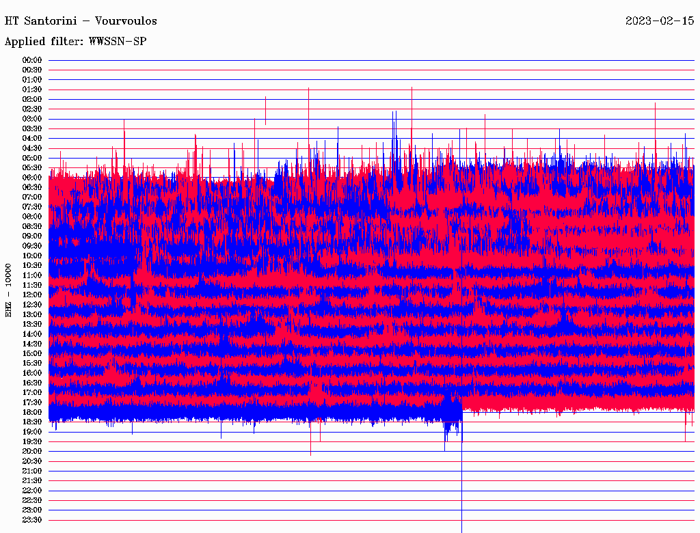Select the 01:30 time label

click(x=32, y=90)
